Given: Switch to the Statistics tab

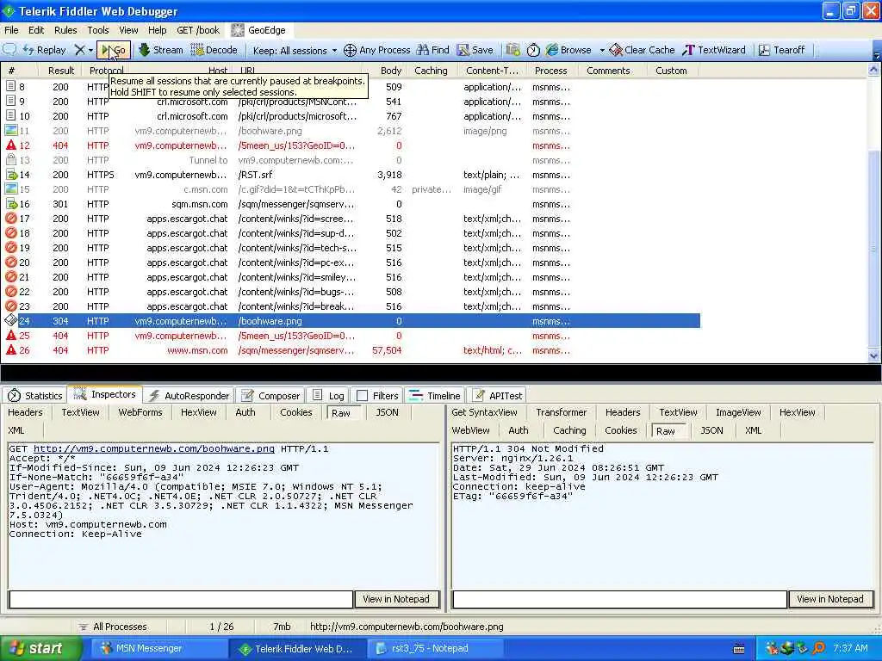Looking at the screenshot, I should pyautogui.click(x=34, y=396).
